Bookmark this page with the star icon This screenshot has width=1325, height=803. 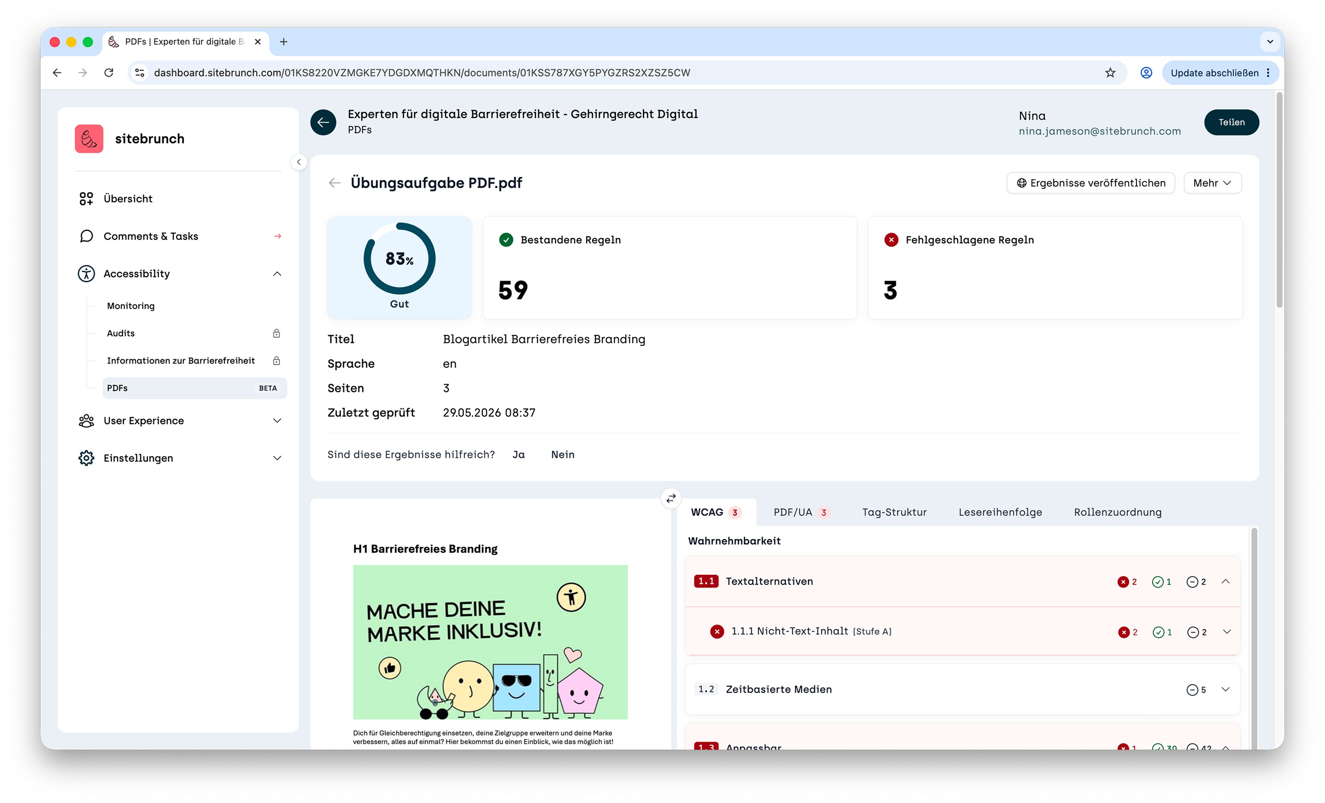click(x=1110, y=73)
